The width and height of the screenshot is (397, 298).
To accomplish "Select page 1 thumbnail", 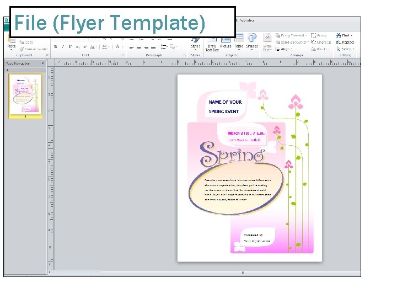I will (x=25, y=96).
